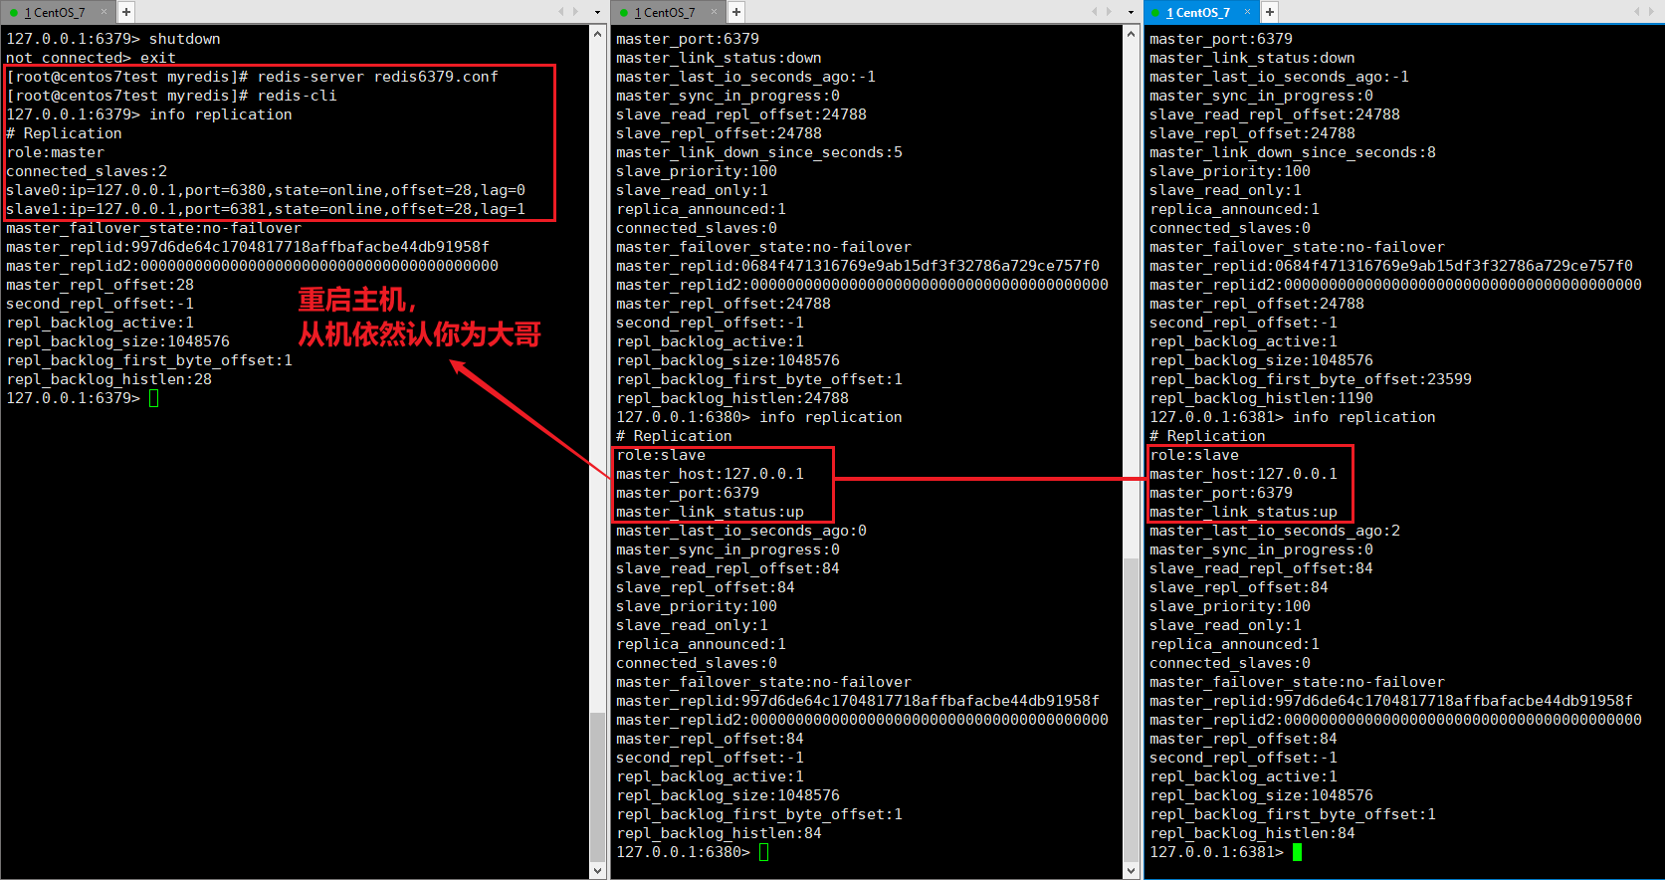1665x880 pixels.
Task: Click the right tab-scroll arrow in middle pane
Action: pyautogui.click(x=1109, y=12)
